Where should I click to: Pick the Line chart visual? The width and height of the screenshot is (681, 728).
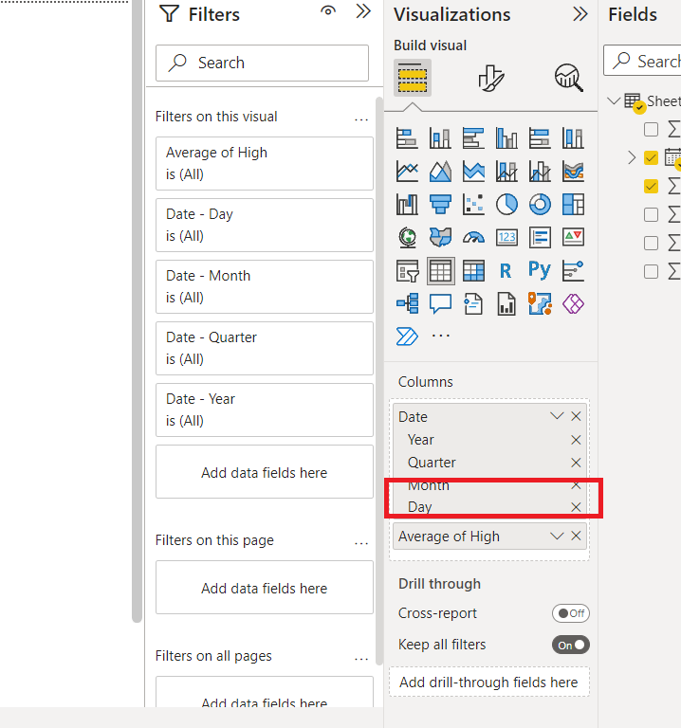(407, 172)
